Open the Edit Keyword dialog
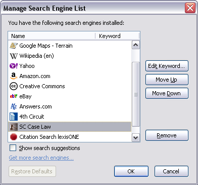The height and width of the screenshot is (185, 198). [x=167, y=66]
